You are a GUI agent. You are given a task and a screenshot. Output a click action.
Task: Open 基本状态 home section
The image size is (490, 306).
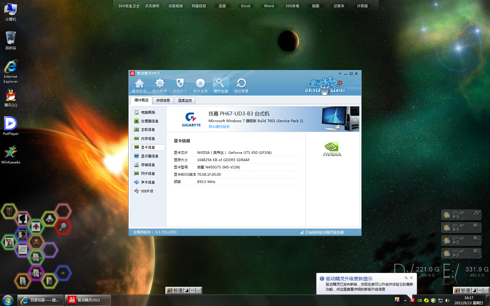(139, 86)
